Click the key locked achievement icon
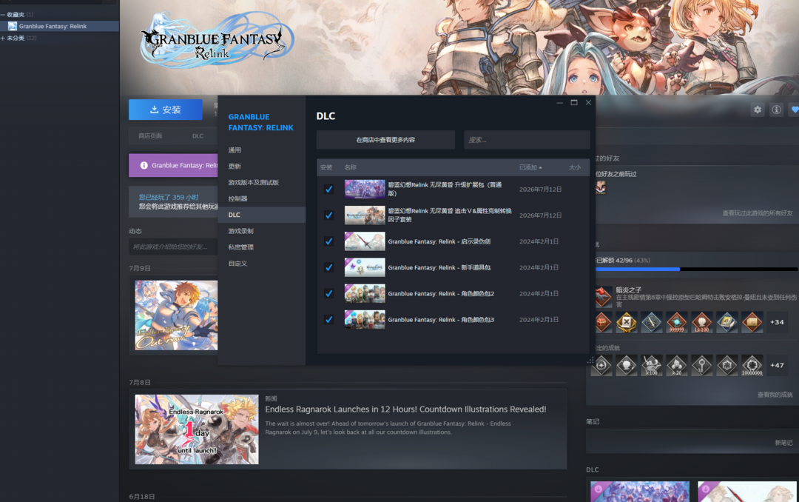 coord(701,365)
